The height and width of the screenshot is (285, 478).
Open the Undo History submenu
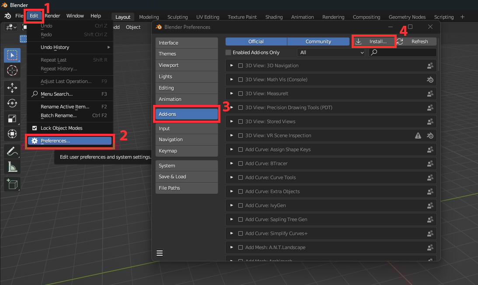70,47
